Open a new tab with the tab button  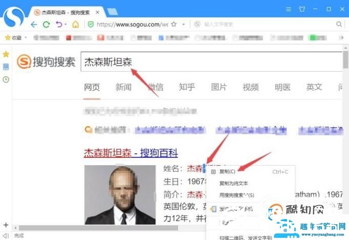113,12
